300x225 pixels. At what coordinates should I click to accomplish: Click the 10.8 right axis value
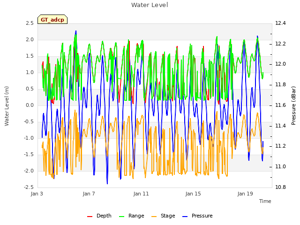tap(280, 187)
